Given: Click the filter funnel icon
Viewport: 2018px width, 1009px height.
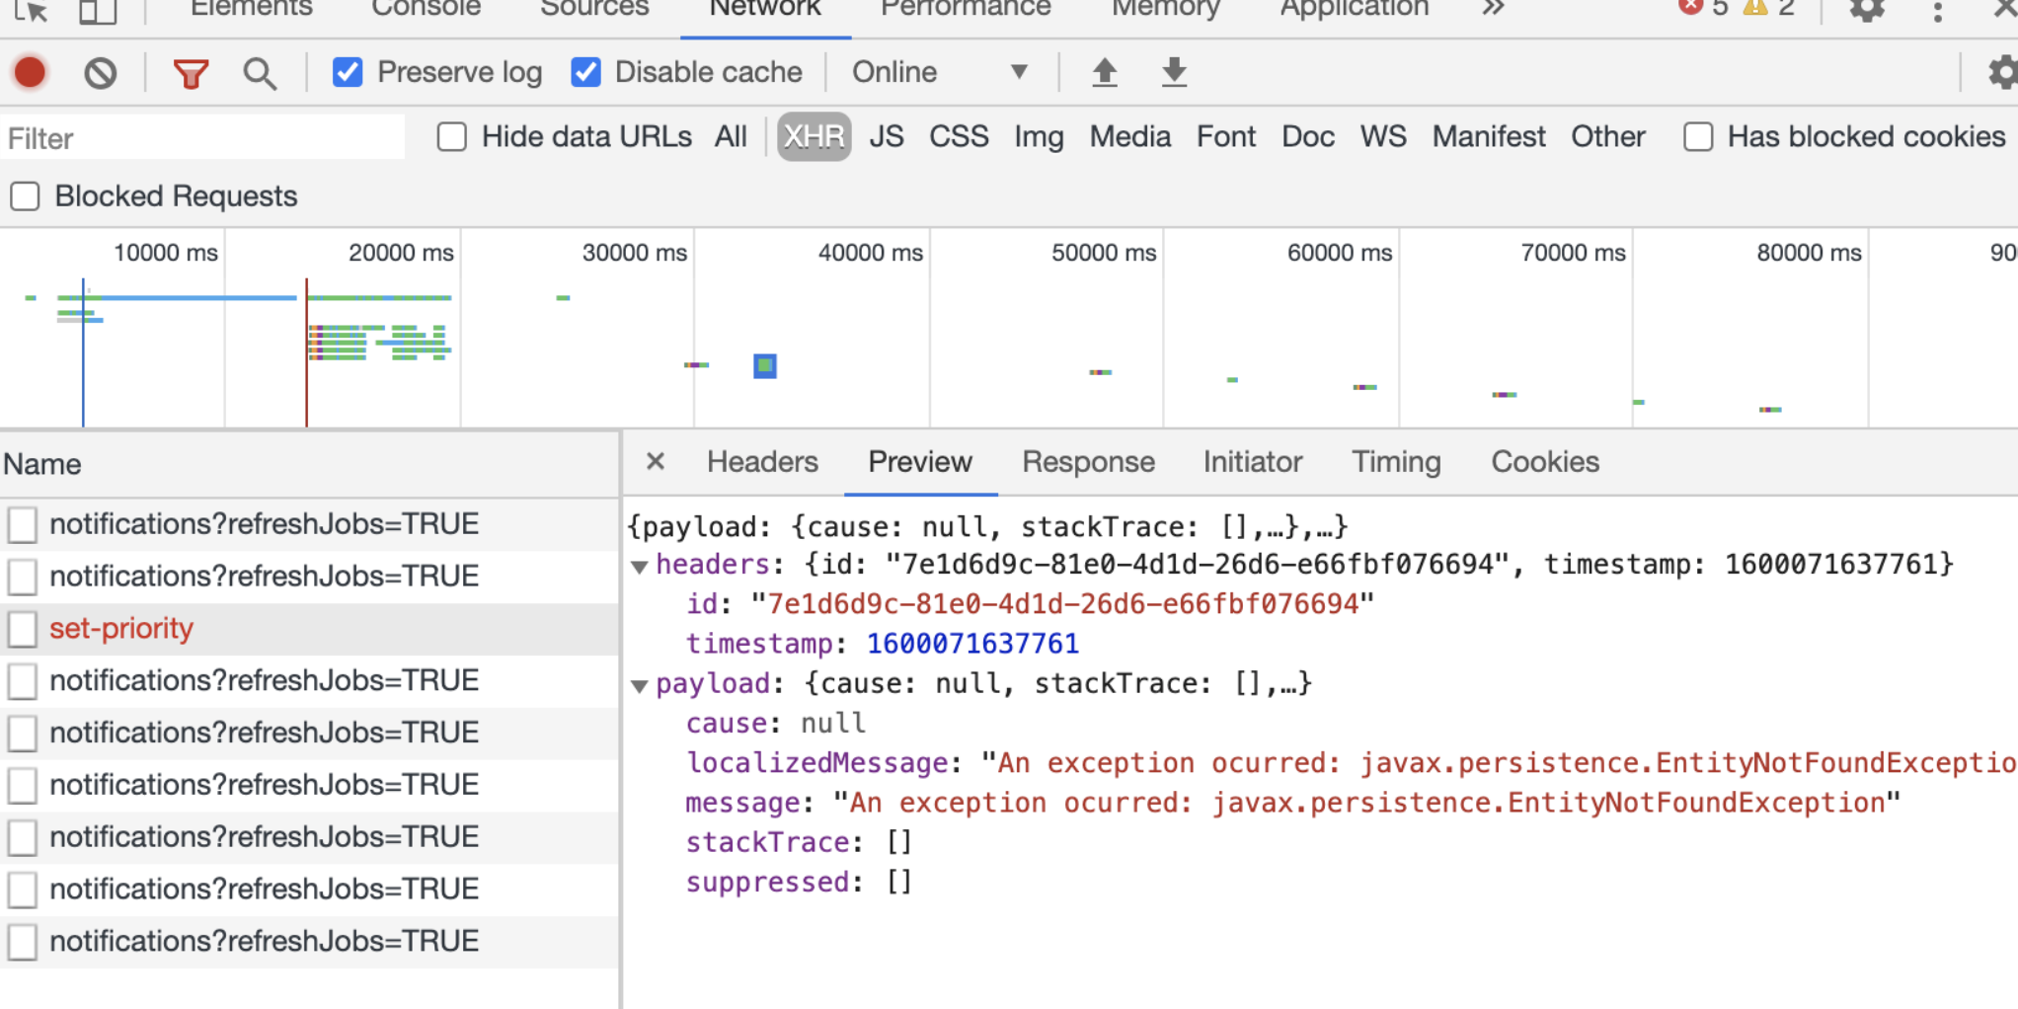Looking at the screenshot, I should (190, 72).
